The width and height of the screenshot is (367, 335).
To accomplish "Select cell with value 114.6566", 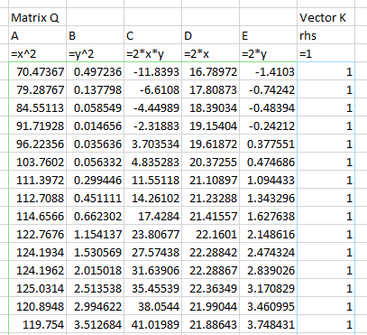I will point(37,216).
